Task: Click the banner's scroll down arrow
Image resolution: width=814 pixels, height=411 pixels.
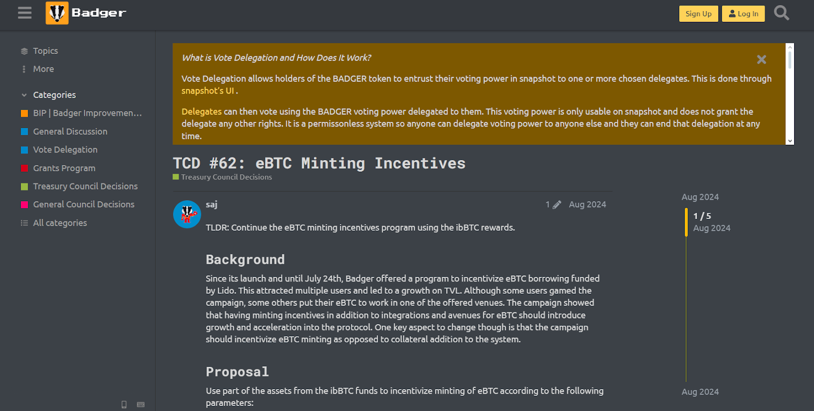Action: click(x=790, y=141)
